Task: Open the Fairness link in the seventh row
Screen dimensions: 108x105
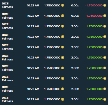Action: coord(7,70)
